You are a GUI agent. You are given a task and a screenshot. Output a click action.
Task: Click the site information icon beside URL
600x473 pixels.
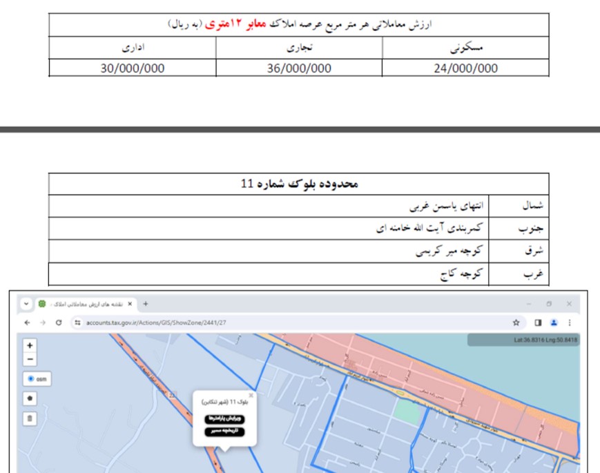tap(77, 322)
